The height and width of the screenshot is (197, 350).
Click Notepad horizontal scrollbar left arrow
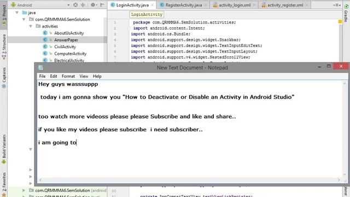40,180
